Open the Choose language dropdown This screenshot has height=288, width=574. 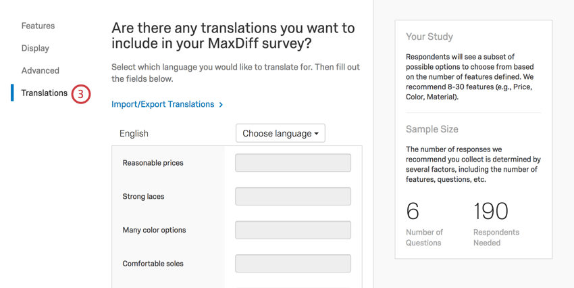coord(280,133)
